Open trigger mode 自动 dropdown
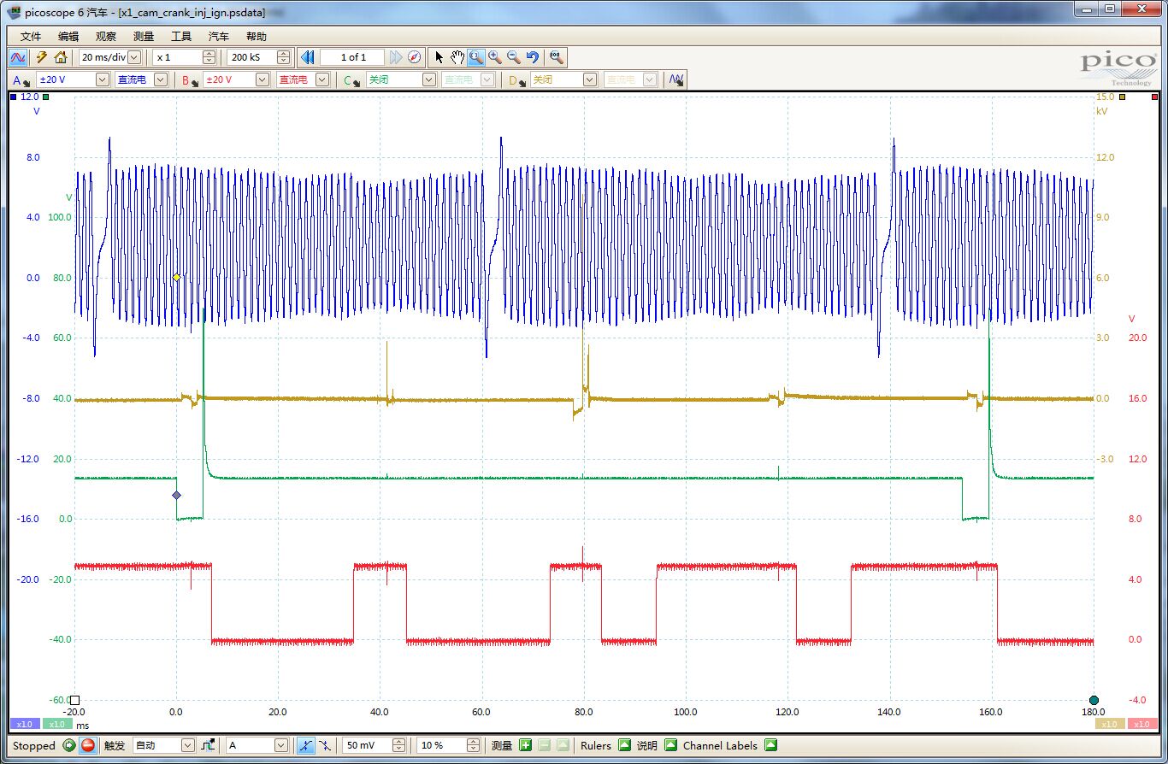 (187, 745)
